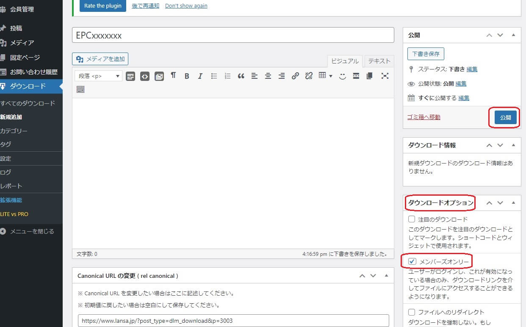Edit the 公開状態 visibility link
Viewport: 526px width, 327px height.
(461, 83)
